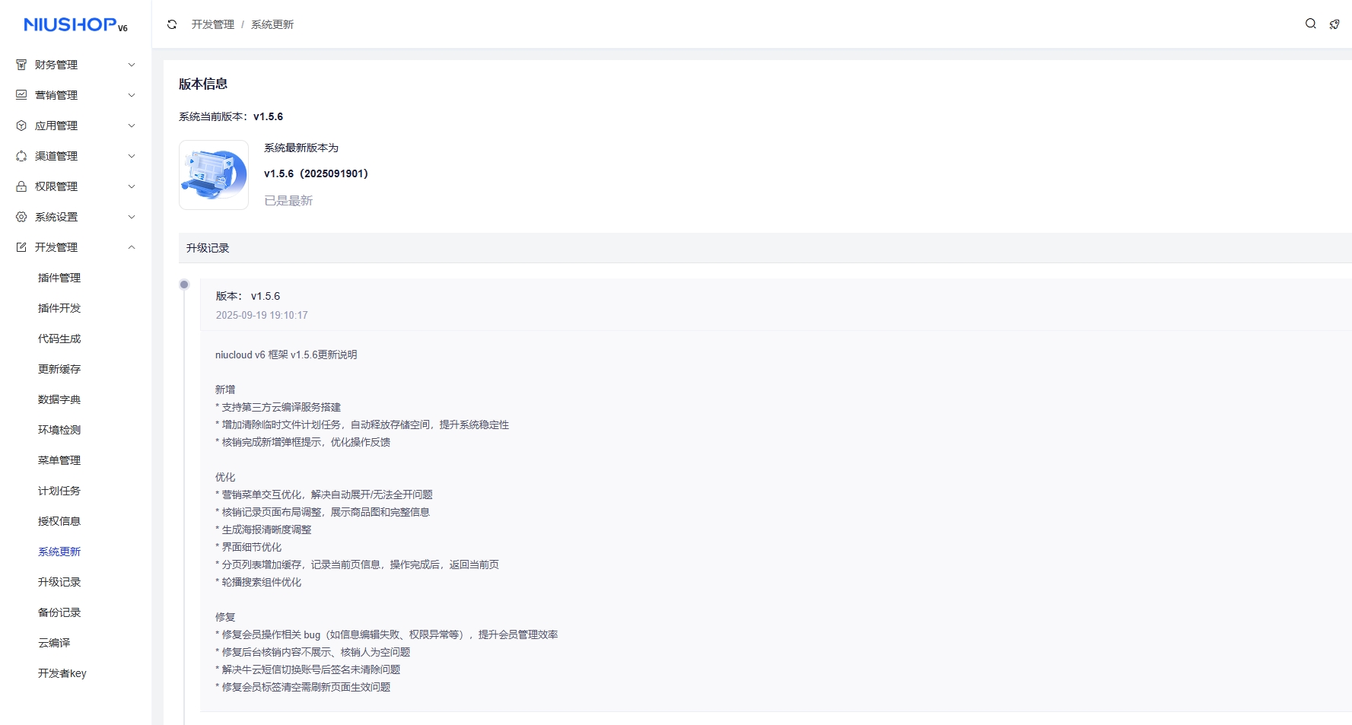The height and width of the screenshot is (725, 1352).
Task: Click the 营销管理 chart icon
Action: [21, 95]
